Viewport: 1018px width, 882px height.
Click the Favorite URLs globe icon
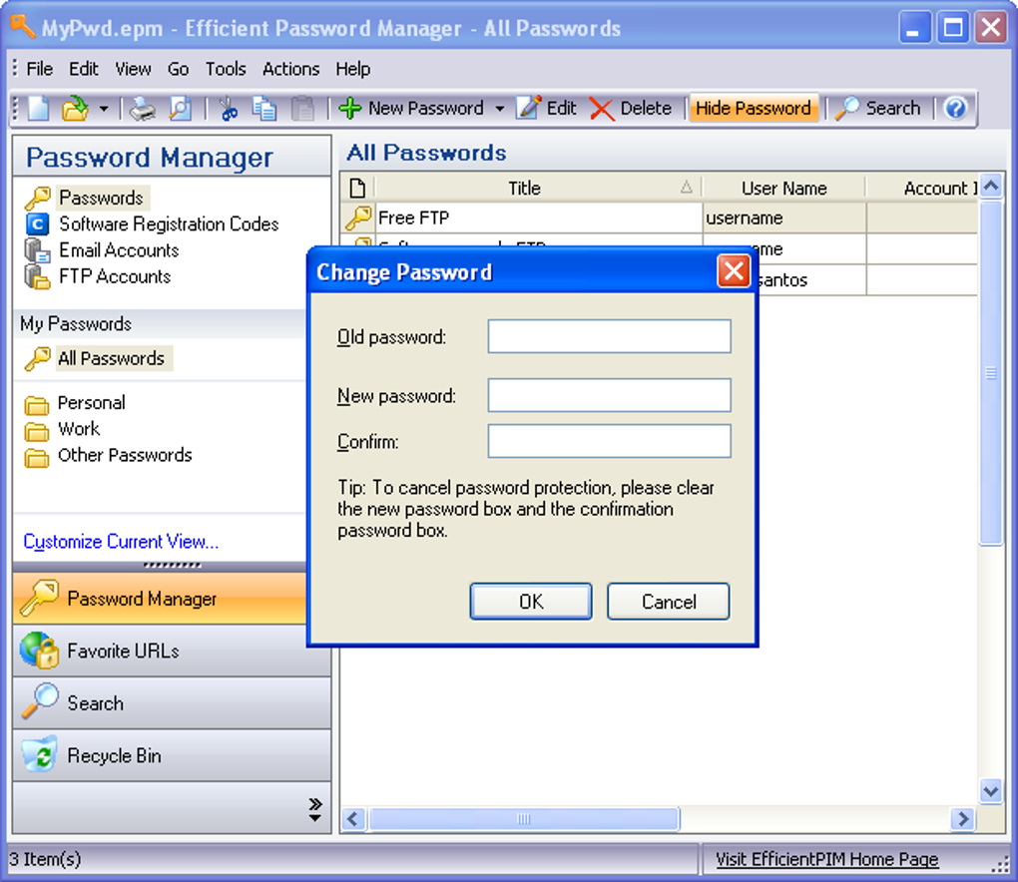(40, 650)
